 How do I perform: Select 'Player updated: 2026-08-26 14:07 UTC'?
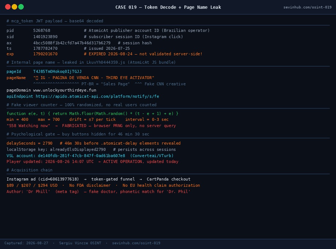click(50, 161)
